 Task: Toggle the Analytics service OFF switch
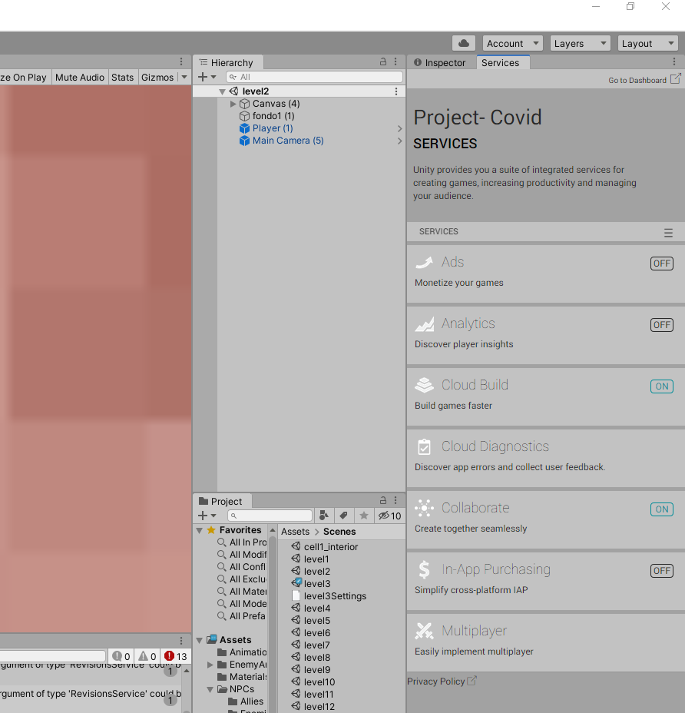tap(661, 325)
